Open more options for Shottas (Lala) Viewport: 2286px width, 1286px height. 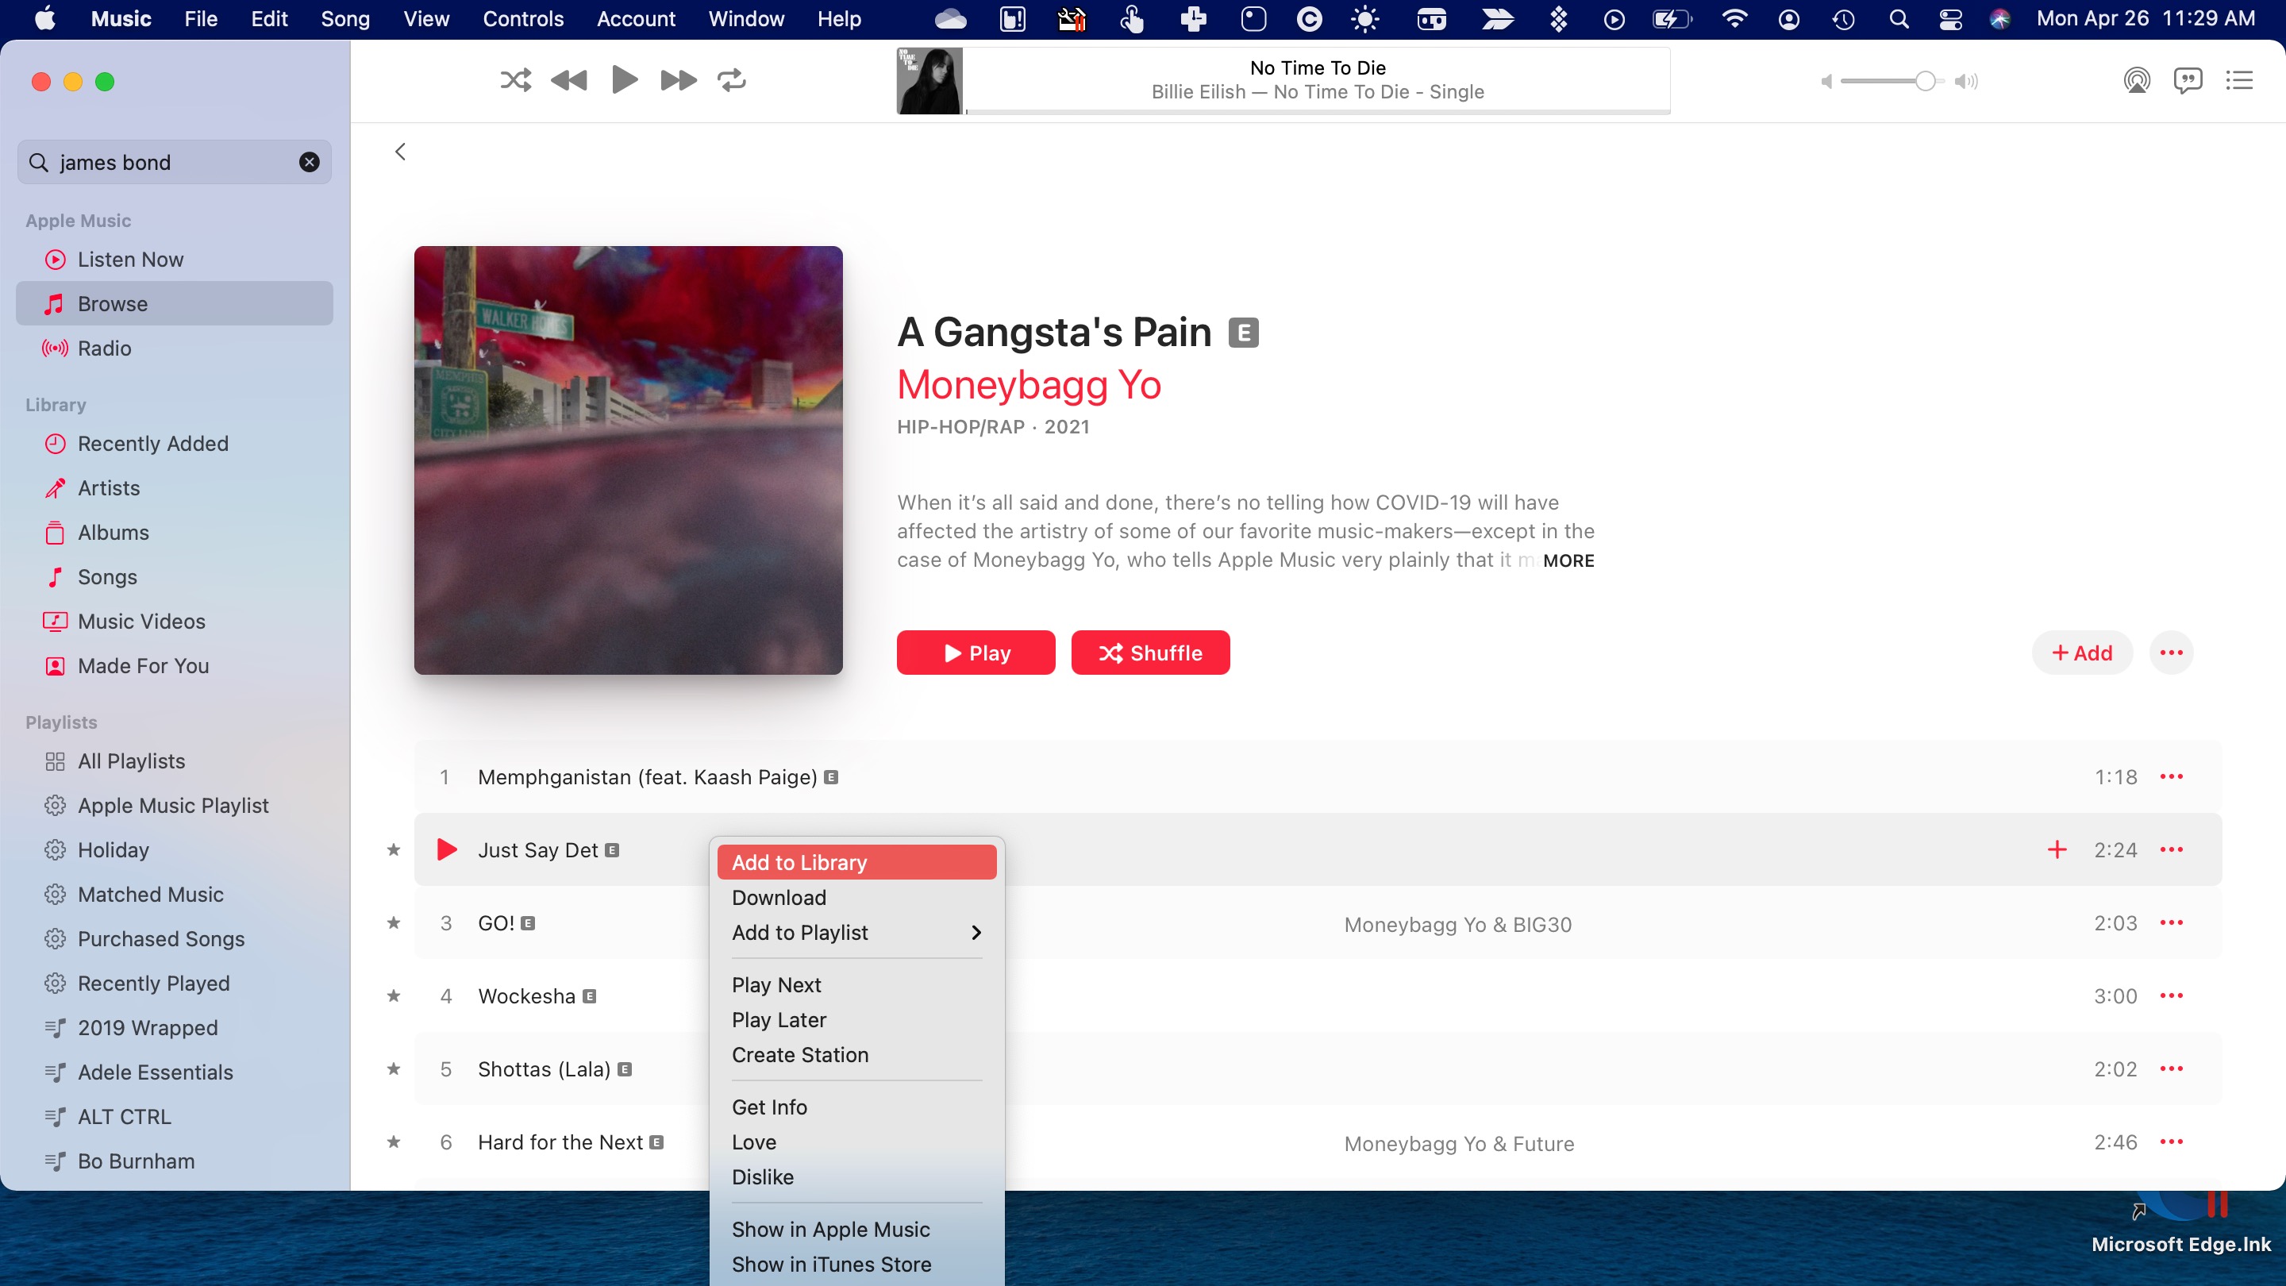2172,1069
